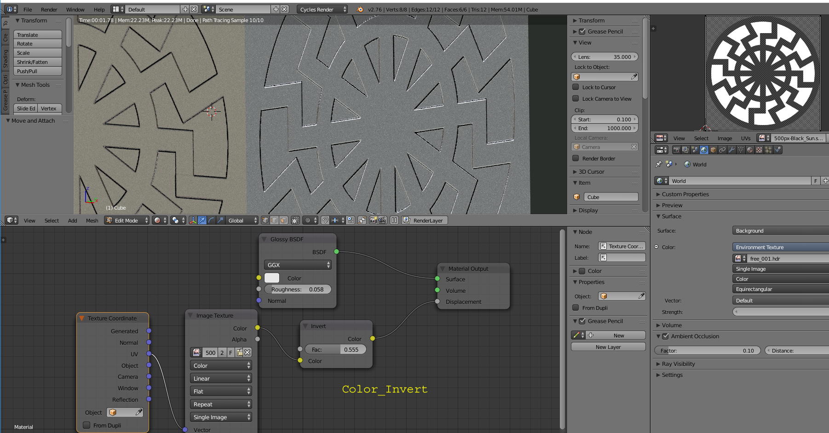Toggle From Dupli in Node Properties panel
829x433 pixels.
click(x=576, y=308)
